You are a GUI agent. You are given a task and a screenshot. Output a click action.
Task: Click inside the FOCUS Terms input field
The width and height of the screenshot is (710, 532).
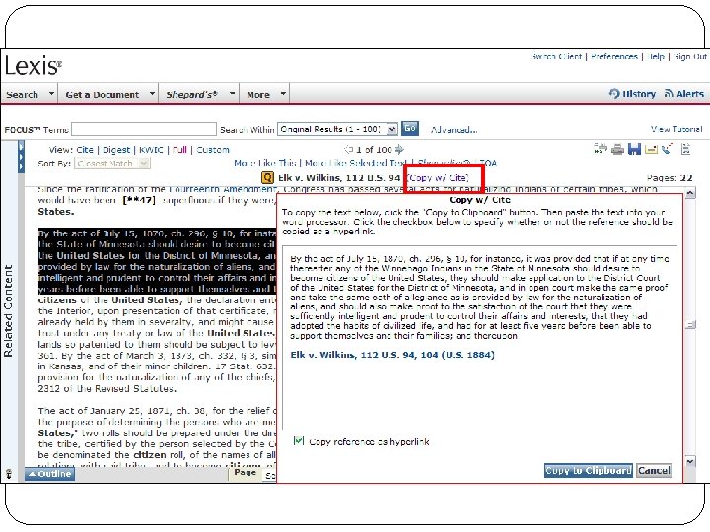click(144, 129)
